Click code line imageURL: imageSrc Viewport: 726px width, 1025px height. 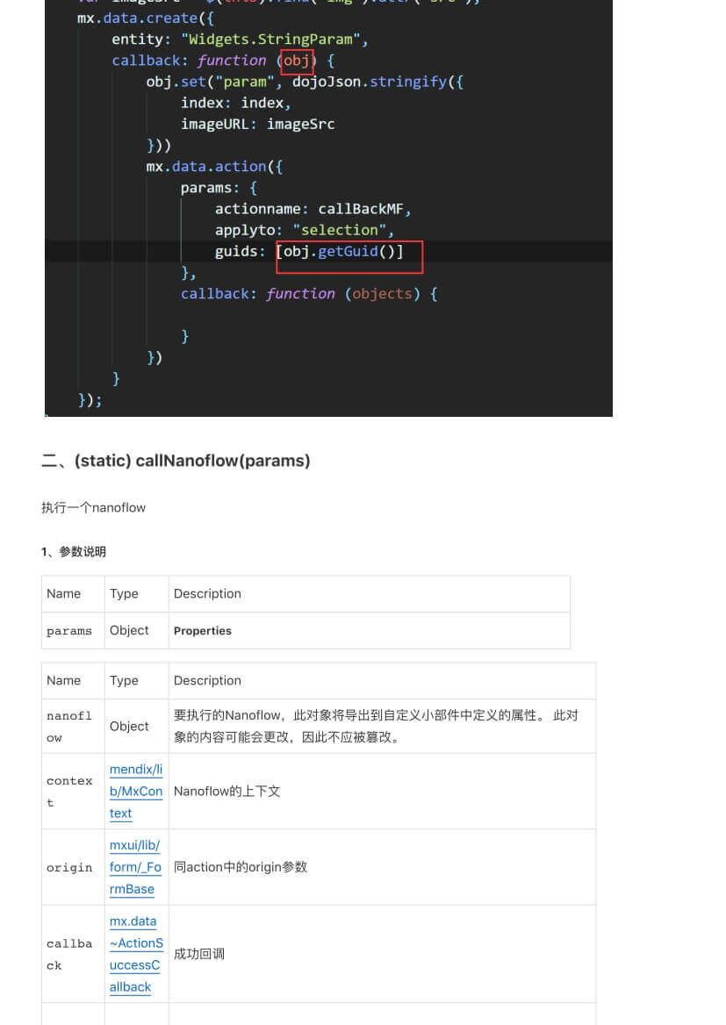[x=257, y=125]
